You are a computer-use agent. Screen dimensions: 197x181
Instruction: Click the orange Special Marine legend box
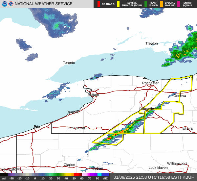click(162, 4)
